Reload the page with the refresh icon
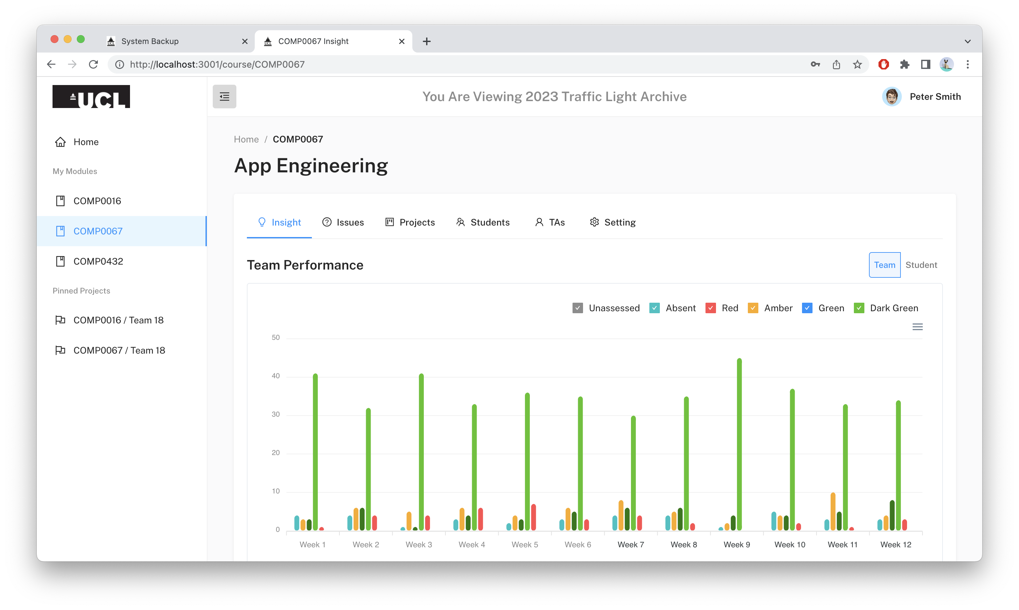The image size is (1019, 610). 94,64
